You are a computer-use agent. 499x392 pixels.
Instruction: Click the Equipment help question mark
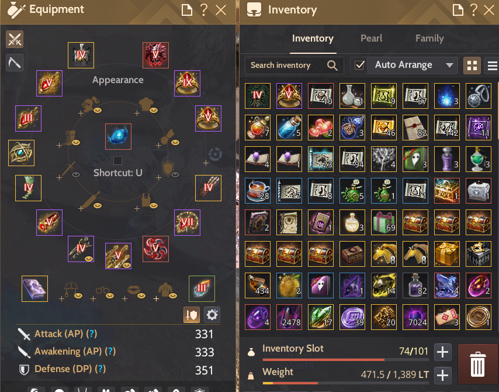click(204, 10)
